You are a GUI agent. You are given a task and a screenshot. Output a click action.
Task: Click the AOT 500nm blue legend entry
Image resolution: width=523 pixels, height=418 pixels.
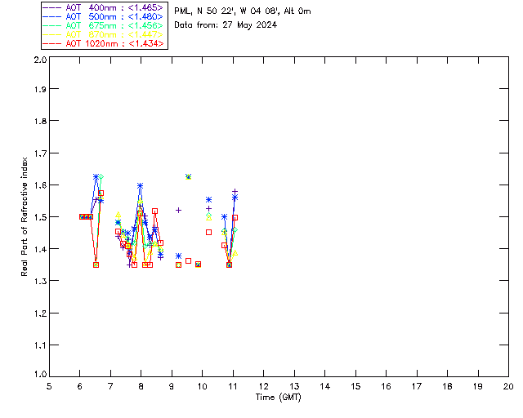coord(104,16)
